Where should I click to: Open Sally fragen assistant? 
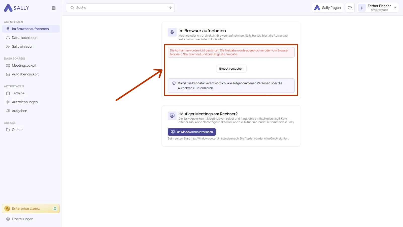click(x=327, y=8)
